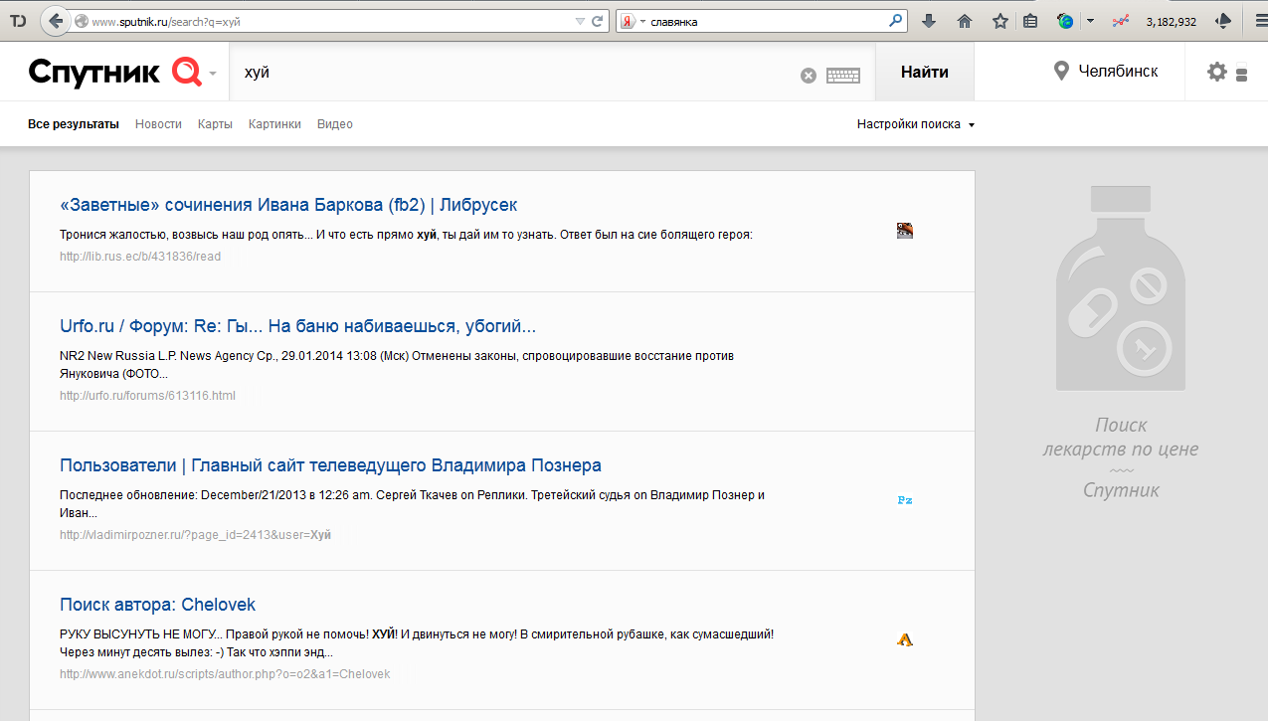The height and width of the screenshot is (721, 1268).
Task: Open URL history dropdown arrow
Action: point(580,21)
